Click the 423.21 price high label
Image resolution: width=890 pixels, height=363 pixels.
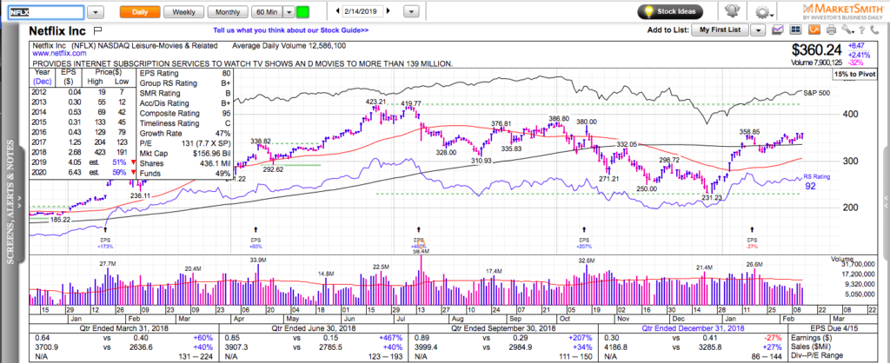[375, 102]
